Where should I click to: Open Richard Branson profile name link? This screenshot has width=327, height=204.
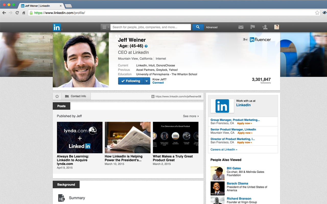tap(239, 199)
